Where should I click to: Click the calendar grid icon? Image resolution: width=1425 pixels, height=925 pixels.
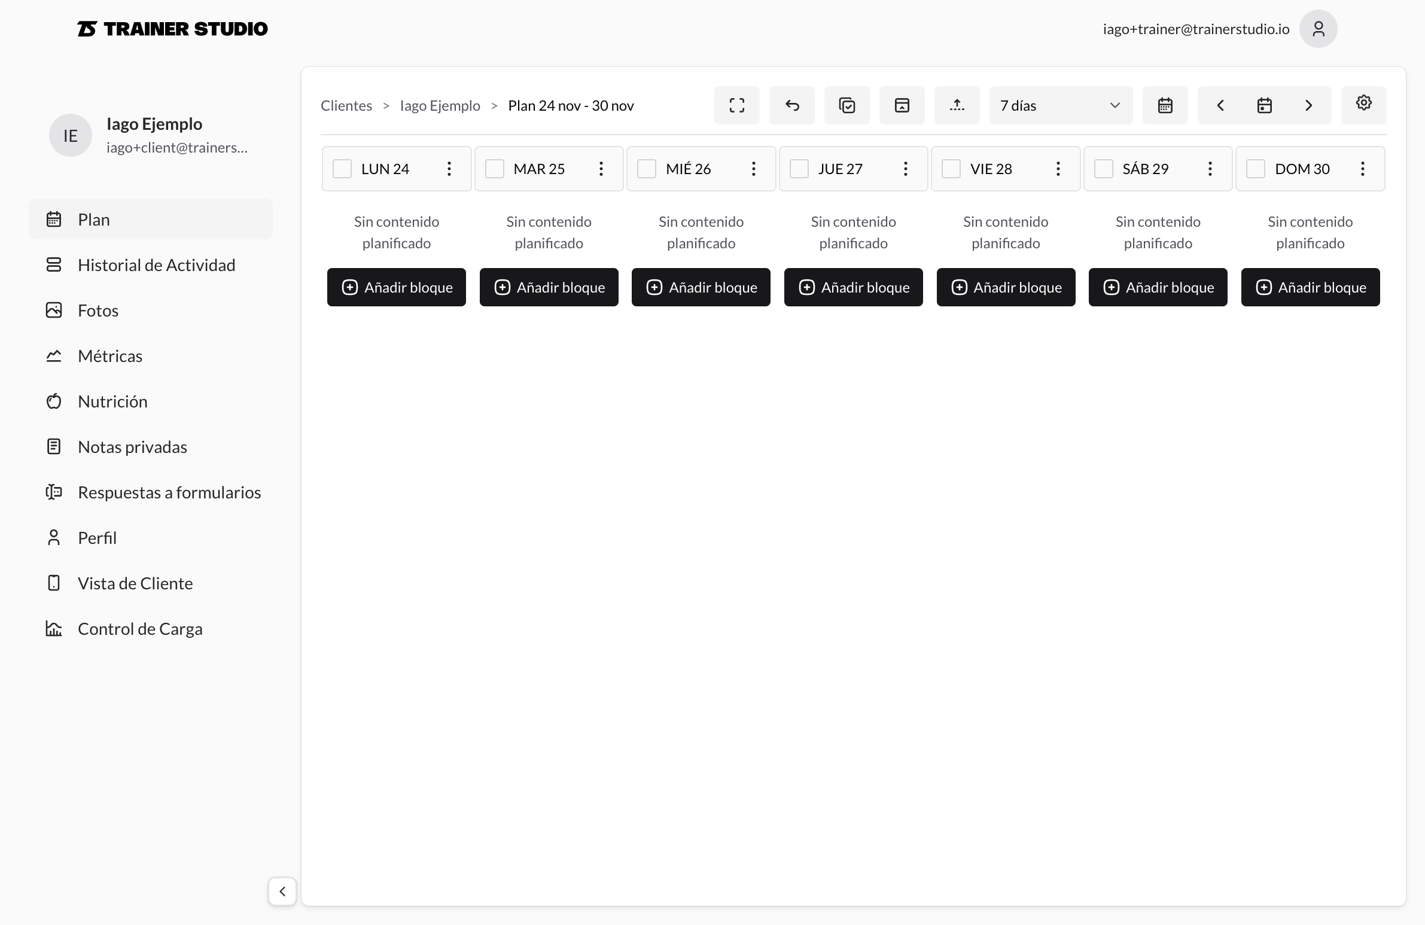pyautogui.click(x=1165, y=105)
